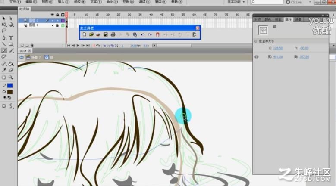This screenshot has height=186, width=336.
Task: Select the Free Transform tool
Action: point(4,25)
